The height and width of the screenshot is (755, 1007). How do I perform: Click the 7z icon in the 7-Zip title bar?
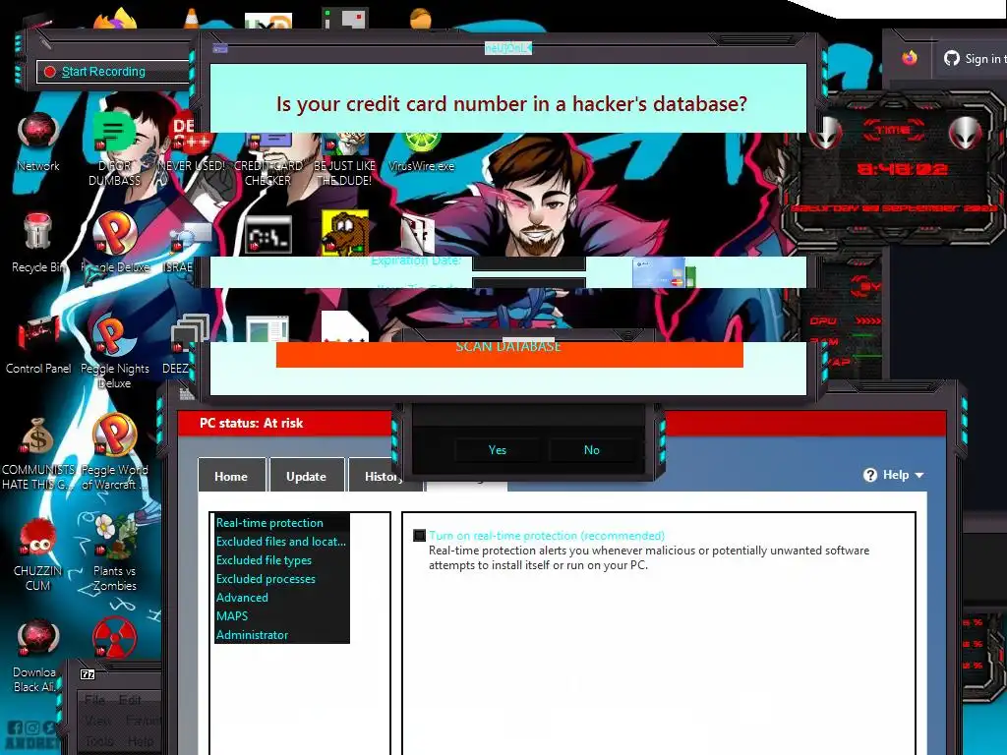point(88,674)
